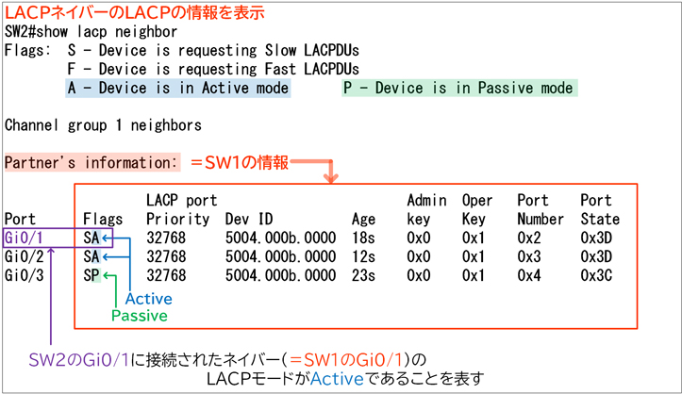Click the 18s Age value for Gi0/1
This screenshot has height=394, width=682.
[363, 238]
